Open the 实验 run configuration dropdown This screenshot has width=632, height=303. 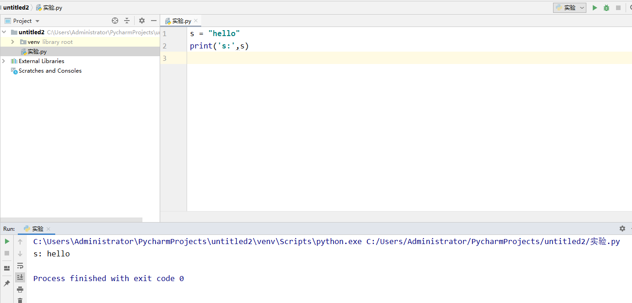click(x=569, y=8)
